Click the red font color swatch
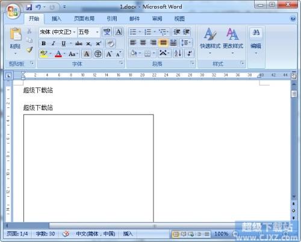The height and width of the screenshot is (242, 301). (x=58, y=54)
